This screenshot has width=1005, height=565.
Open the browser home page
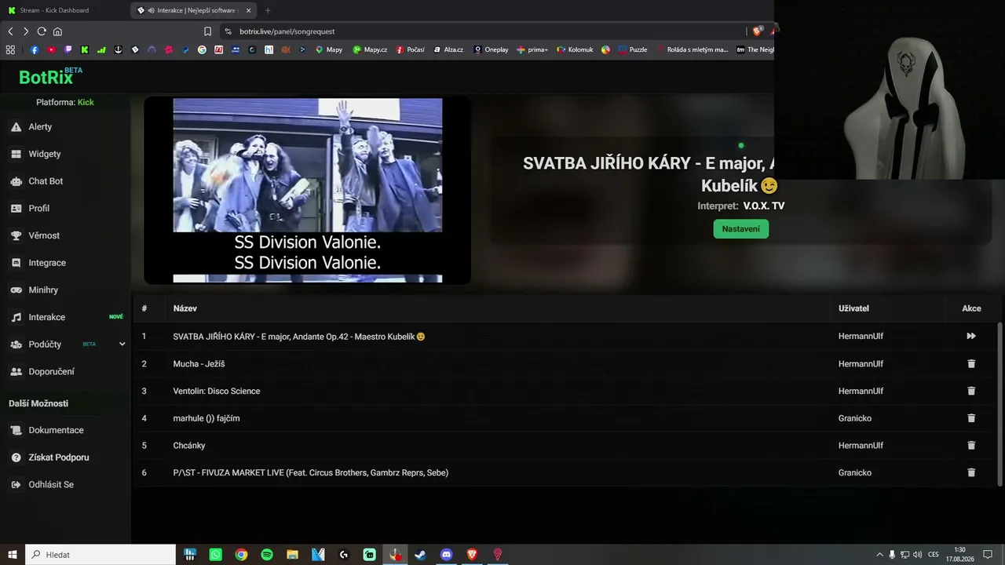pos(57,31)
